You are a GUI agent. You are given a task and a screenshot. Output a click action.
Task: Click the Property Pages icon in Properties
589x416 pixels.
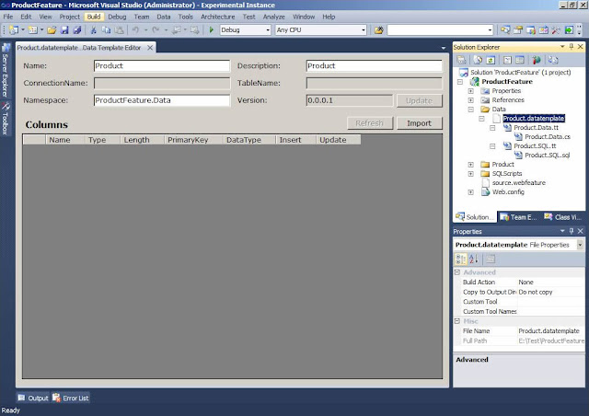(491, 259)
